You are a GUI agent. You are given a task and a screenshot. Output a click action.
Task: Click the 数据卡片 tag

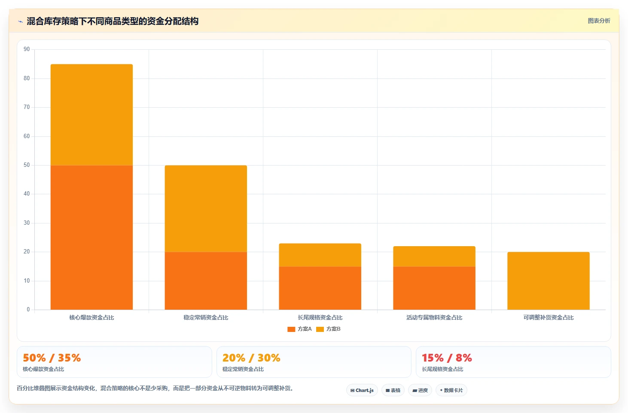pos(451,390)
